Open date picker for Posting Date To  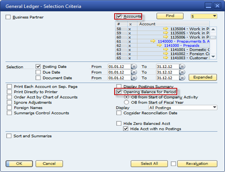tap(182, 67)
